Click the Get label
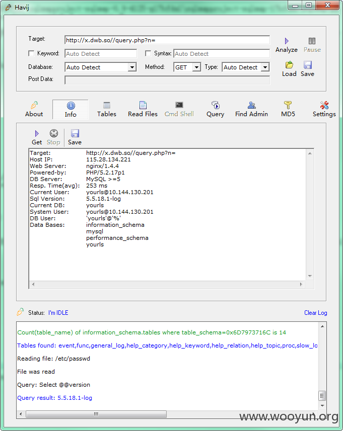Screen dimensions: 343x431 pyautogui.click(x=37, y=142)
